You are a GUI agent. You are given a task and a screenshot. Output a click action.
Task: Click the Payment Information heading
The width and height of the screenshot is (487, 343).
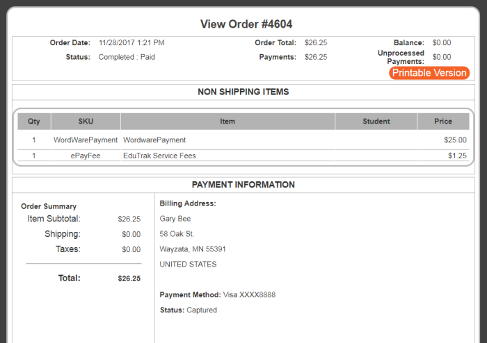point(243,185)
